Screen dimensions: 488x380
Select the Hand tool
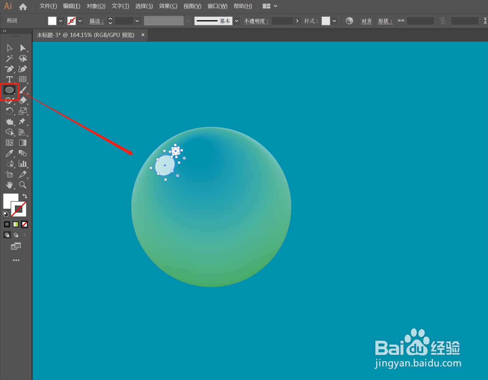pyautogui.click(x=9, y=185)
